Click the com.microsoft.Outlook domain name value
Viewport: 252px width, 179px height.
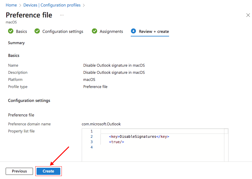pyautogui.click(x=101, y=124)
